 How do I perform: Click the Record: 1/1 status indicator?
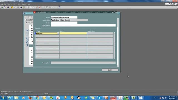[x=4, y=94]
